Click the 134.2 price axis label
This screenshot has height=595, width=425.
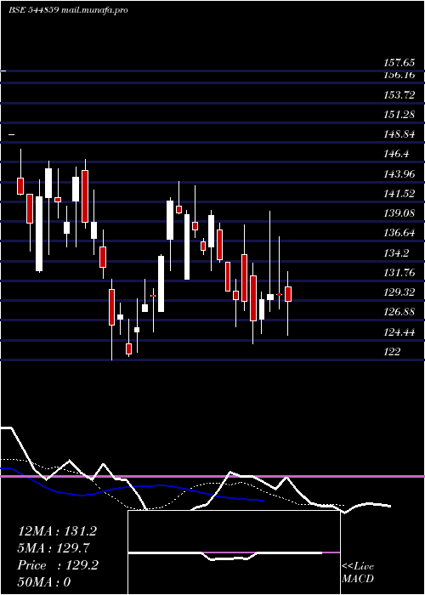tap(396, 253)
